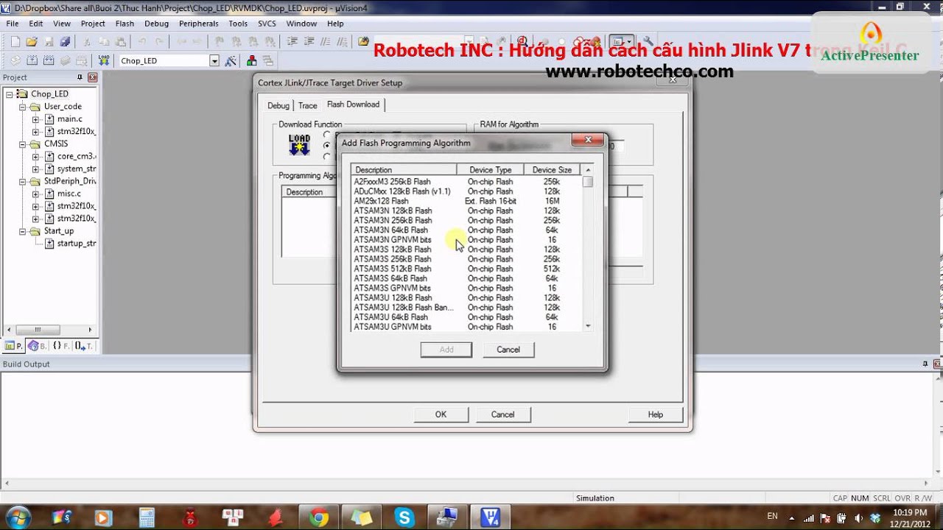Open Google Chrome from the taskbar
The image size is (943, 530).
point(318,517)
